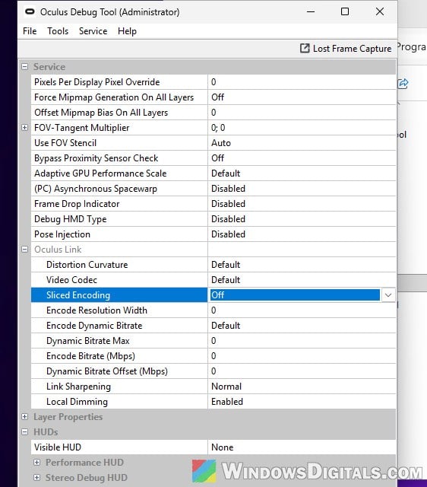
Task: Click Pose Injection row label
Action: tap(62, 234)
